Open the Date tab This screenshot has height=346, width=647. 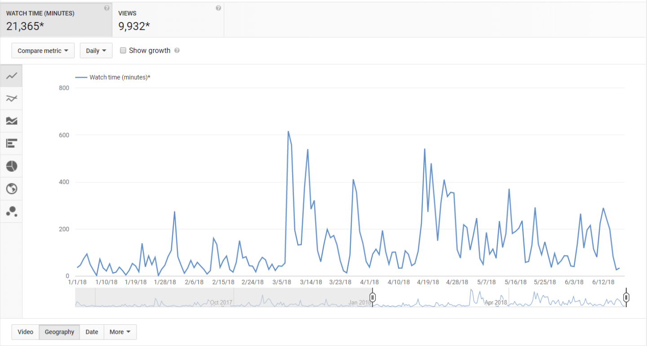click(92, 332)
